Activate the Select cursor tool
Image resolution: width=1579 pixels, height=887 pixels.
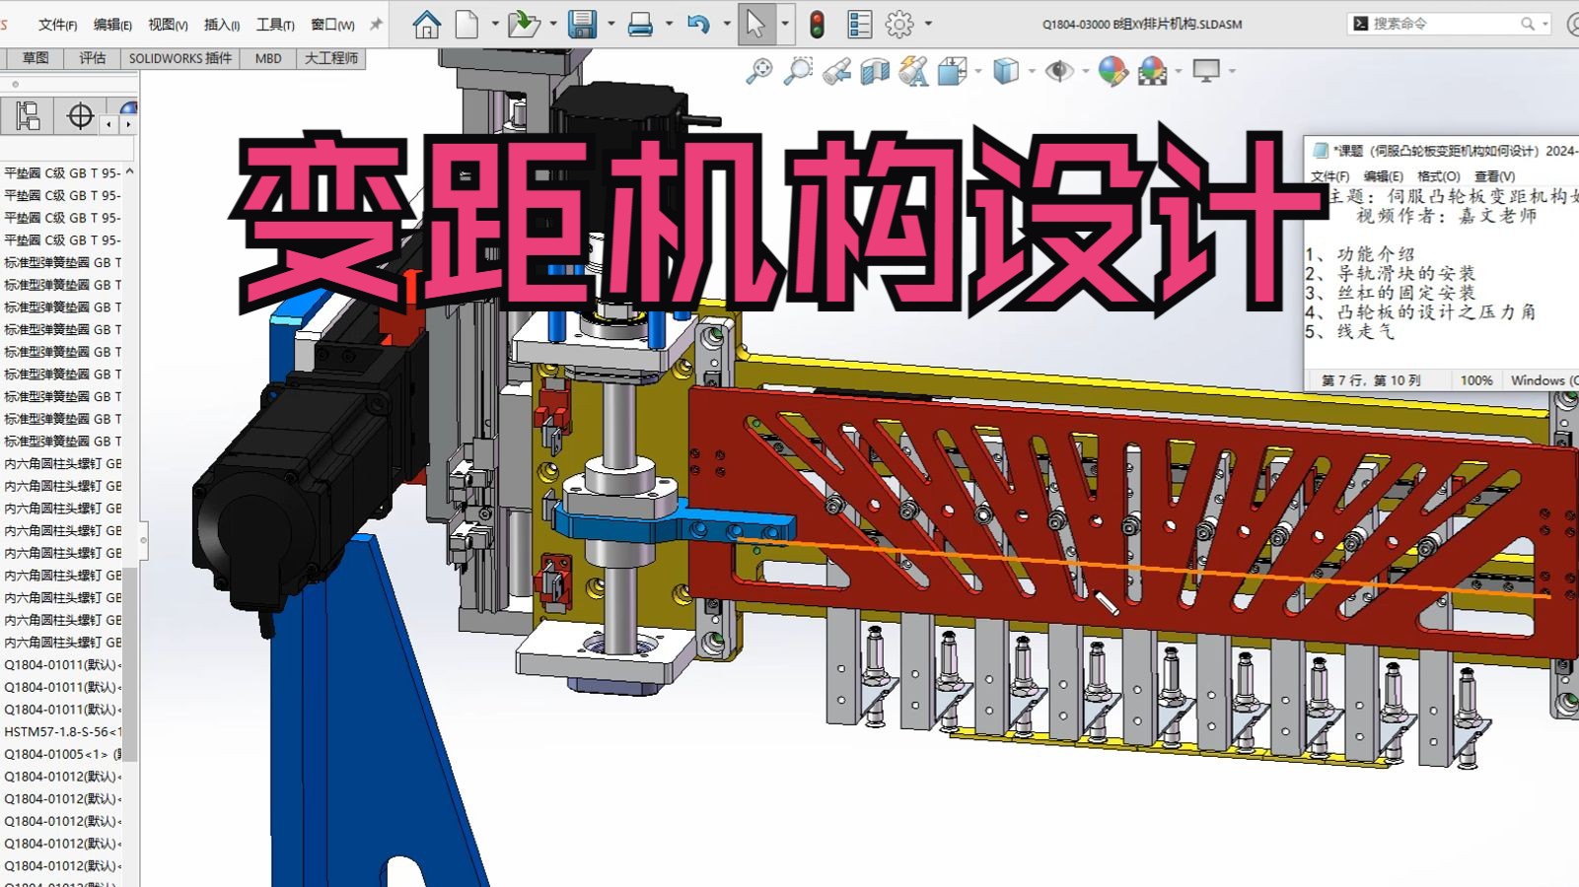755,24
